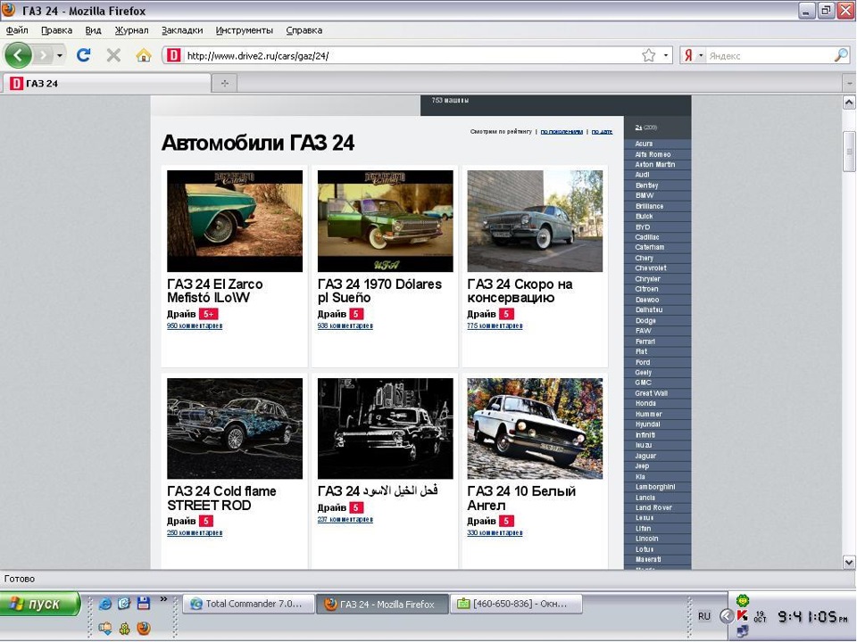Open the Справка menu
This screenshot has width=857, height=642.
[x=304, y=30]
